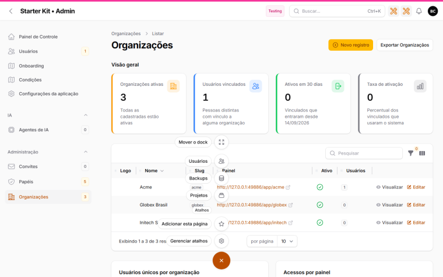443x277 pixels.
Task: Collapse the IA sidebar group
Action: click(86, 115)
